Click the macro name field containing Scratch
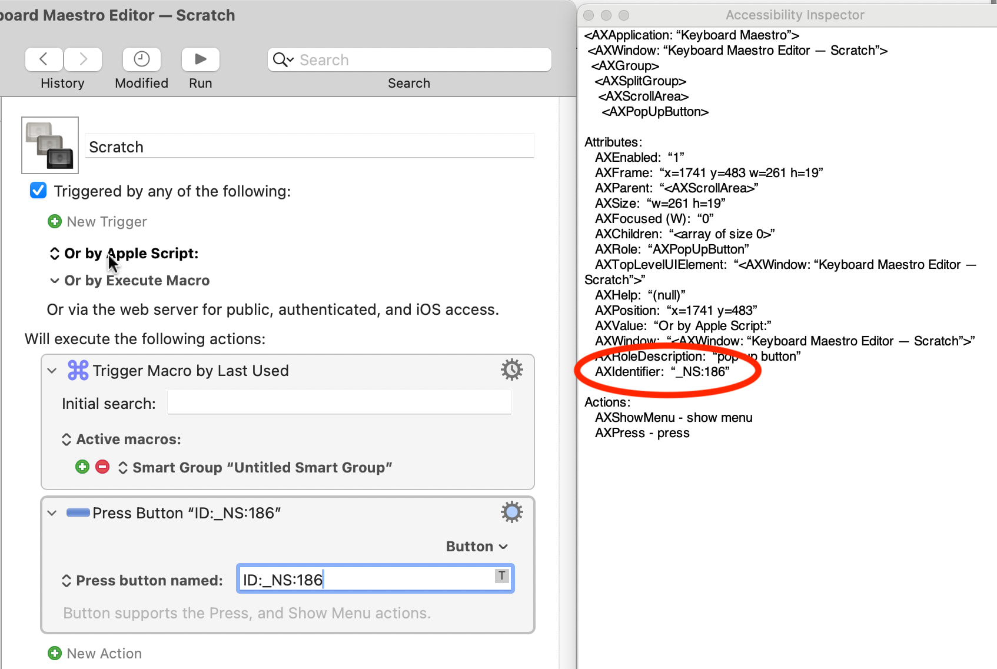The width and height of the screenshot is (997, 669). pos(310,146)
